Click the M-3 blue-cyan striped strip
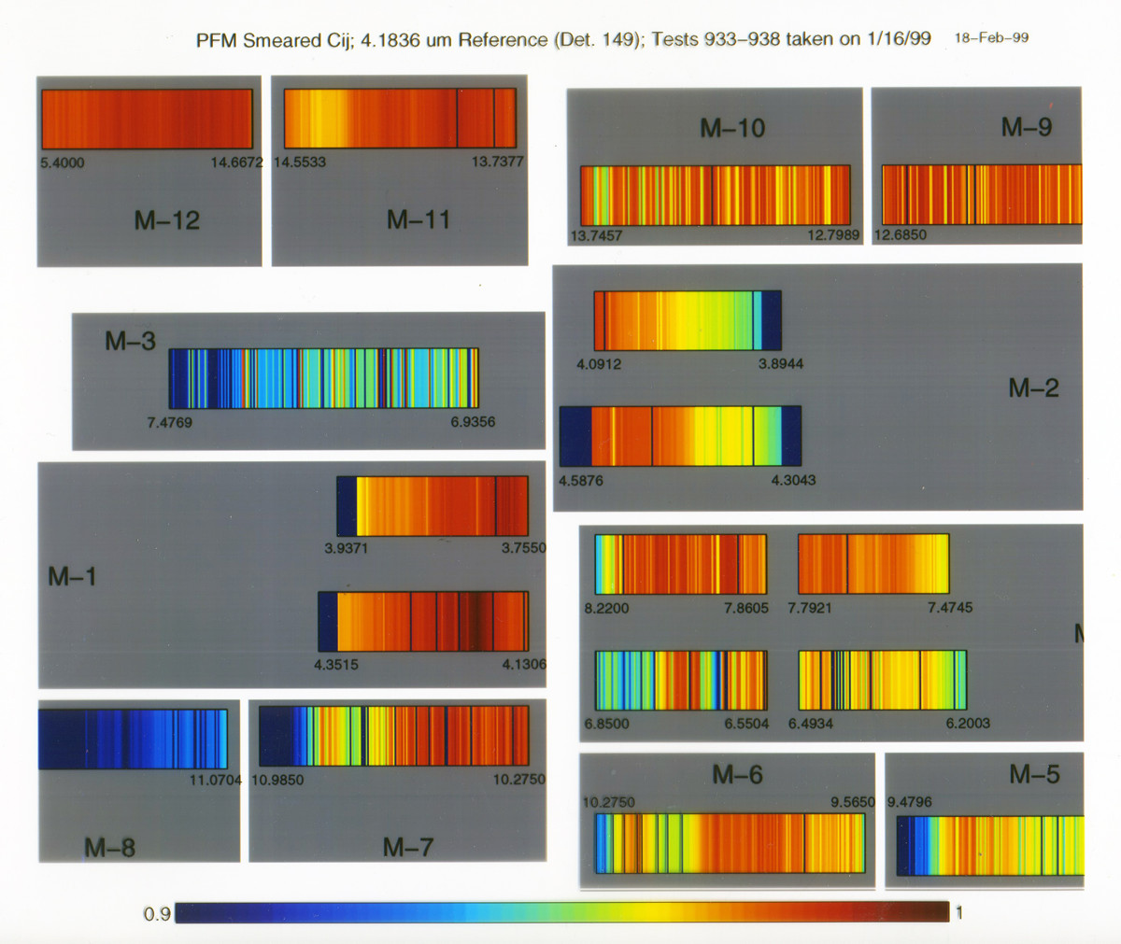 [323, 378]
